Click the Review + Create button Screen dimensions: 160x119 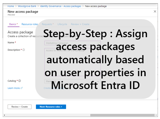[19, 107]
